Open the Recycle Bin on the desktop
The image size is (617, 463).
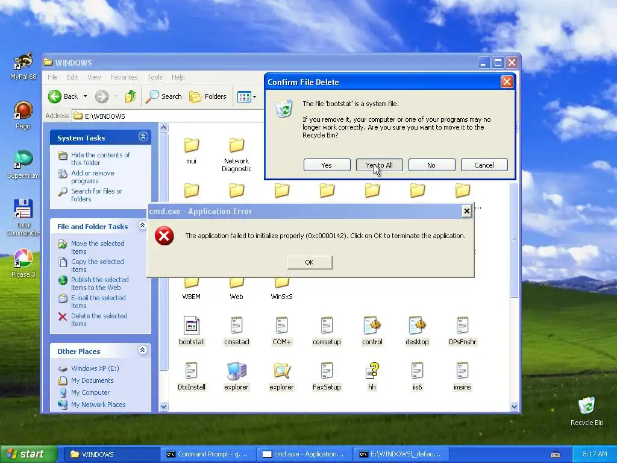[587, 411]
